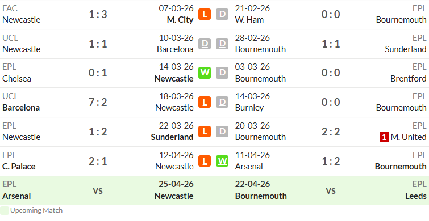Click the grey D badge beside W. Ham 21-02-26
The height and width of the screenshot is (221, 429).
click(222, 14)
